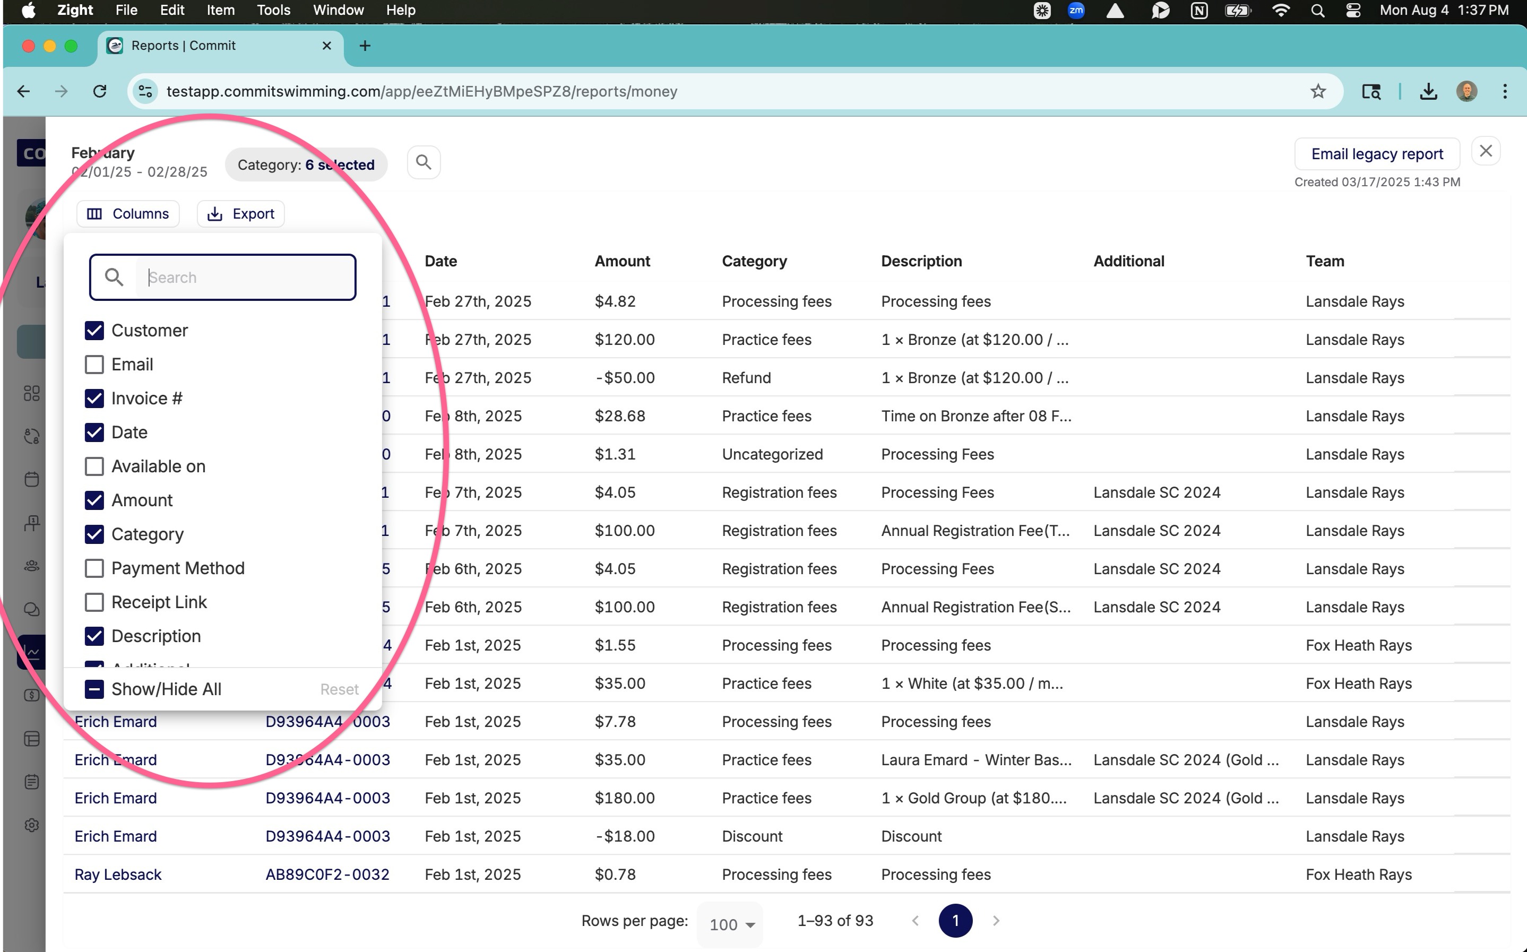Viewport: 1527px width, 952px height.
Task: Click the Team column header
Action: 1325,261
